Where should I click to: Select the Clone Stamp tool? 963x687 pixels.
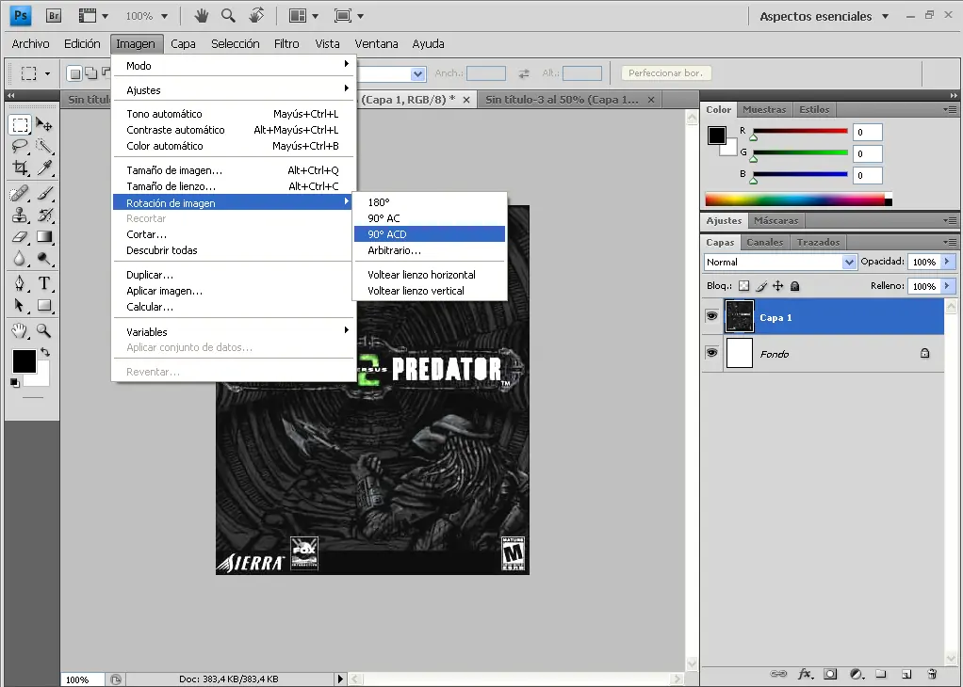pos(20,216)
